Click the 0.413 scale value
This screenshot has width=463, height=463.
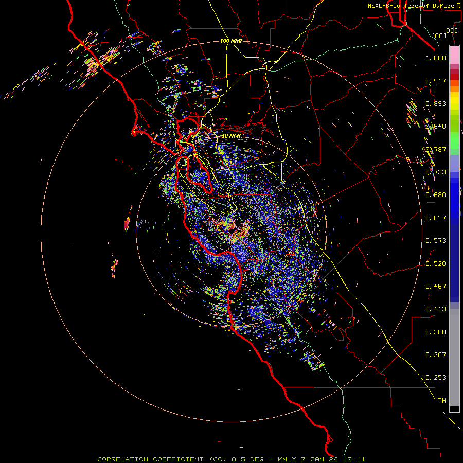[x=436, y=309]
